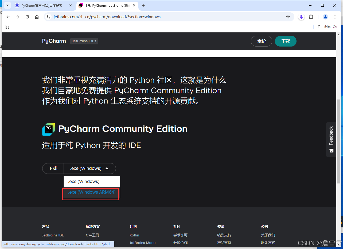Viewport: 343px width, 249px height.
Task: Open the purple download manager extension icon
Action: coord(301,17)
